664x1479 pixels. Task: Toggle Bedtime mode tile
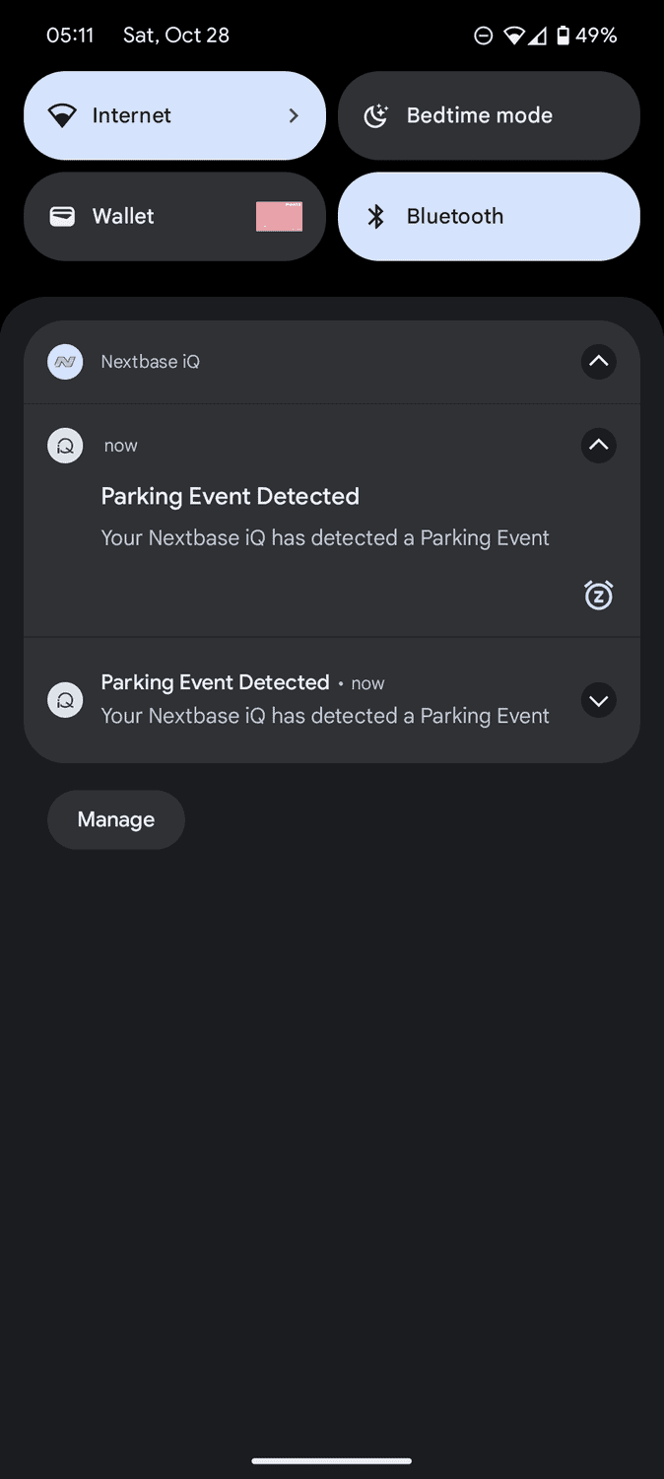[x=489, y=116]
